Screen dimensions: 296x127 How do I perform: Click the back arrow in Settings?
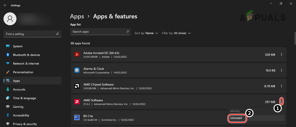(5, 5)
